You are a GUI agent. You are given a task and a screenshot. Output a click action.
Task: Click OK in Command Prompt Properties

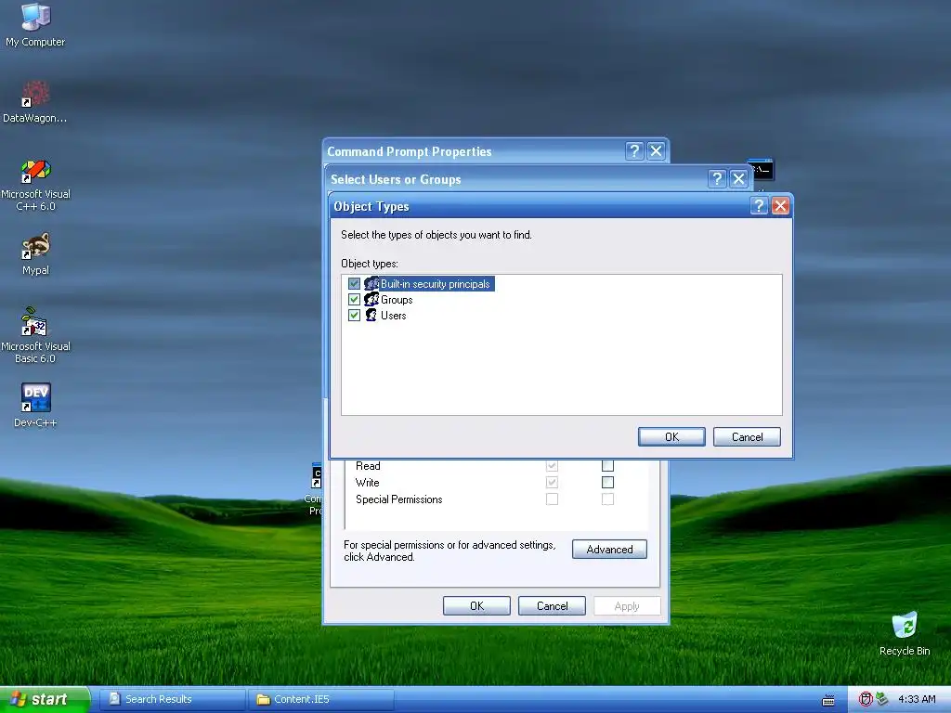476,605
